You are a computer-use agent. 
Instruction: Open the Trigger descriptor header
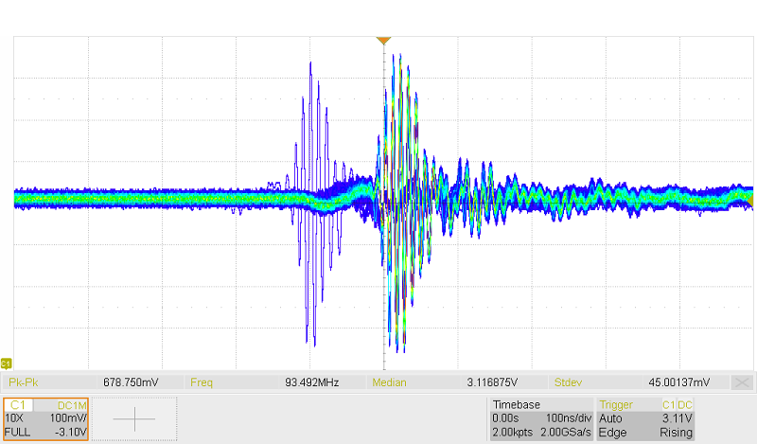617,403
